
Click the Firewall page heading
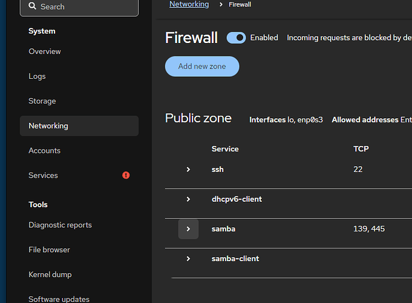pos(191,38)
